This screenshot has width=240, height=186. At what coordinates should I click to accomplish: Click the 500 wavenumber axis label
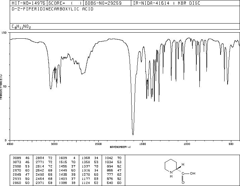[231, 144]
